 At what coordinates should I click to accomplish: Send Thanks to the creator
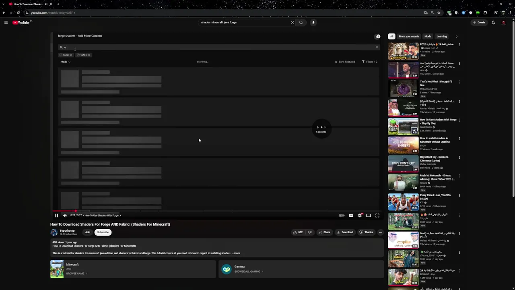(x=366, y=232)
